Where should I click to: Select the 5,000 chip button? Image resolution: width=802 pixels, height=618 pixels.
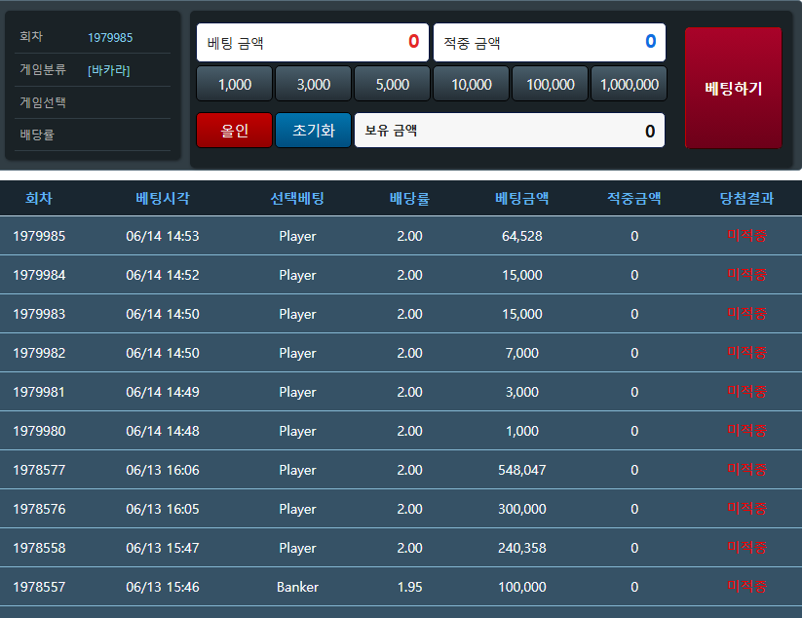point(393,84)
